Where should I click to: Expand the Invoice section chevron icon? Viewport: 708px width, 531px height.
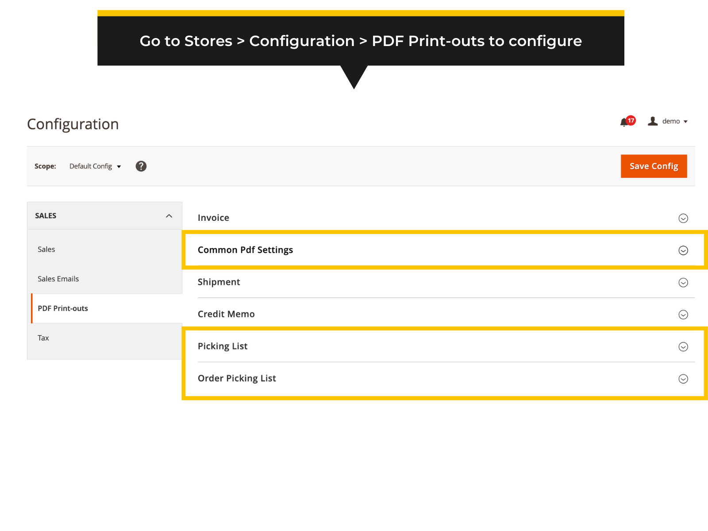683,218
